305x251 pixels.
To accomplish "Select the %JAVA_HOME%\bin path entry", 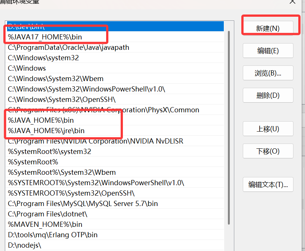I will (x=41, y=120).
